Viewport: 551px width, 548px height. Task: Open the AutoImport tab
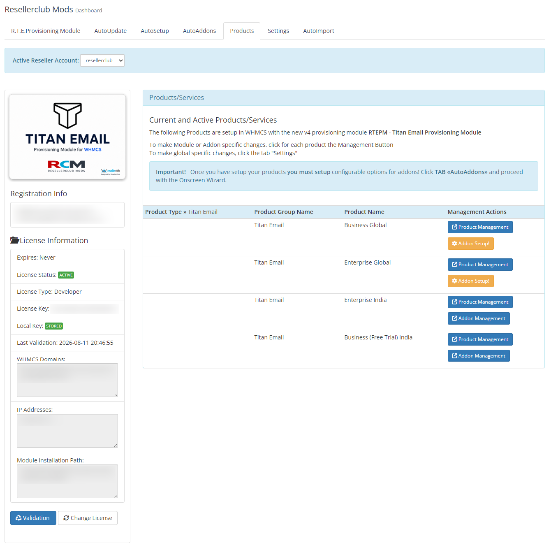319,31
